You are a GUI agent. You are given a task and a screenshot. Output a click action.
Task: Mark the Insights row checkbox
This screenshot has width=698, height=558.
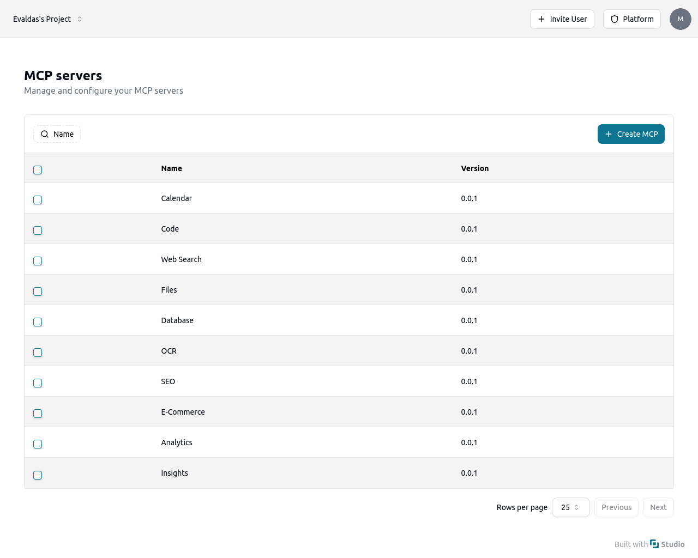(38, 475)
